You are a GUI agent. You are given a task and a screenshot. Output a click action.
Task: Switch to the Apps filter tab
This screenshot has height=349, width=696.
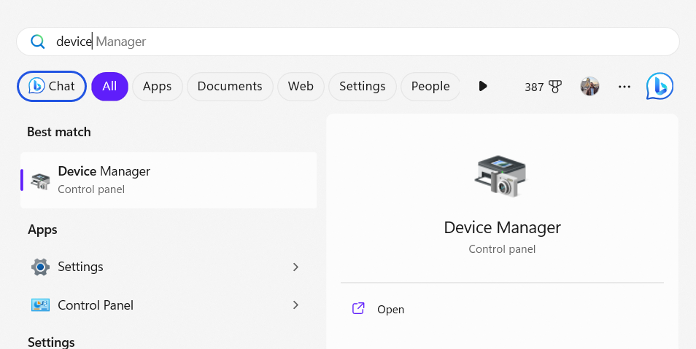pos(157,86)
